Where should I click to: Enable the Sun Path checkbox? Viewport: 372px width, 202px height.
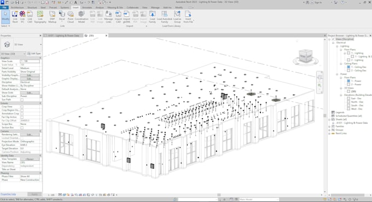coord(22,100)
